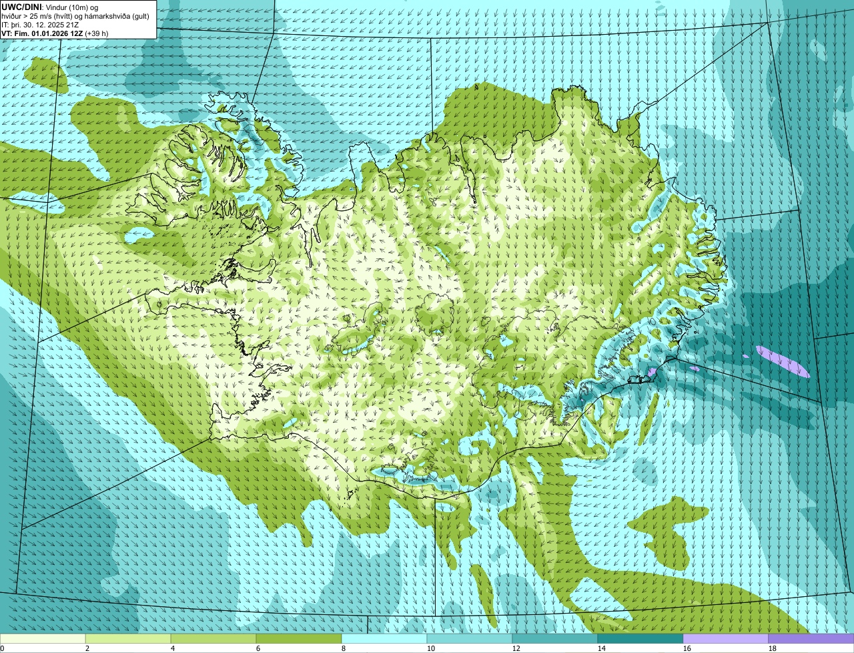Pick the light cyan 8–10 m/s legend swatch
854x653 pixels.
pos(384,639)
